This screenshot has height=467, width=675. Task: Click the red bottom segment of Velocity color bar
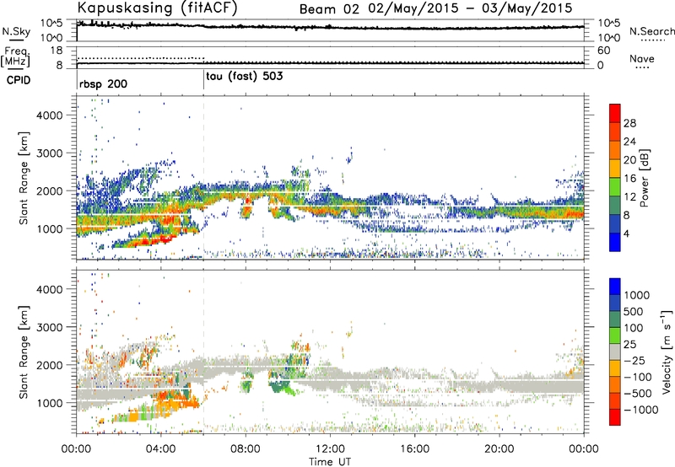(615, 417)
